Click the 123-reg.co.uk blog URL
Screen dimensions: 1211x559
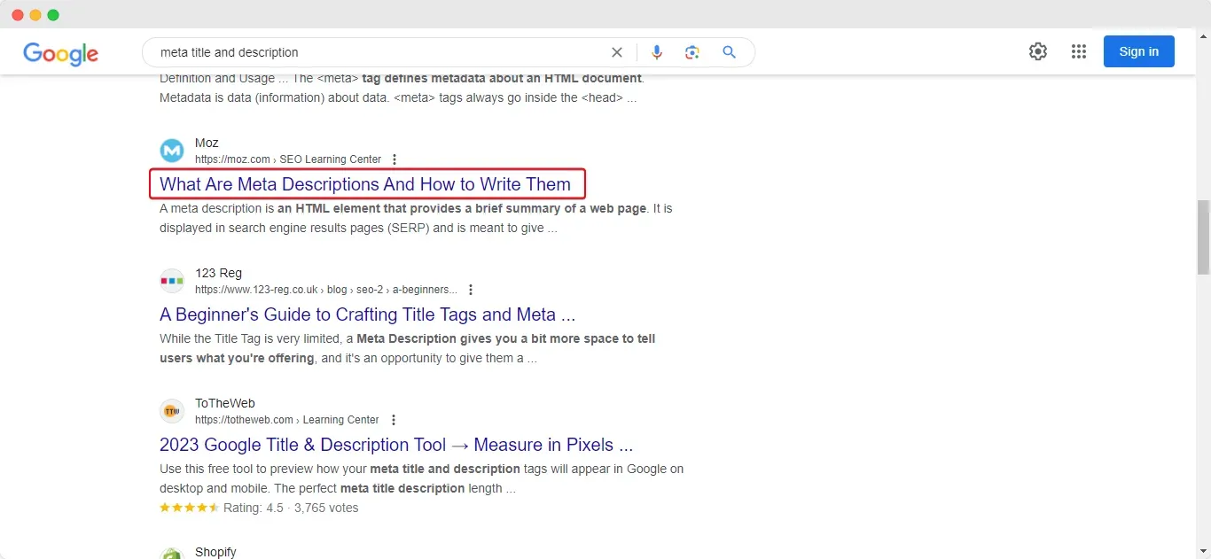[326, 290]
